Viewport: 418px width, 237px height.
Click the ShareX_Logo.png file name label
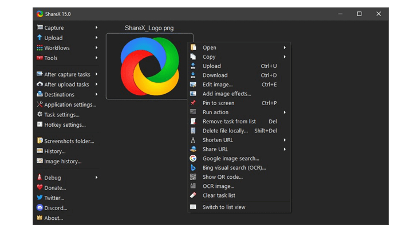(149, 28)
